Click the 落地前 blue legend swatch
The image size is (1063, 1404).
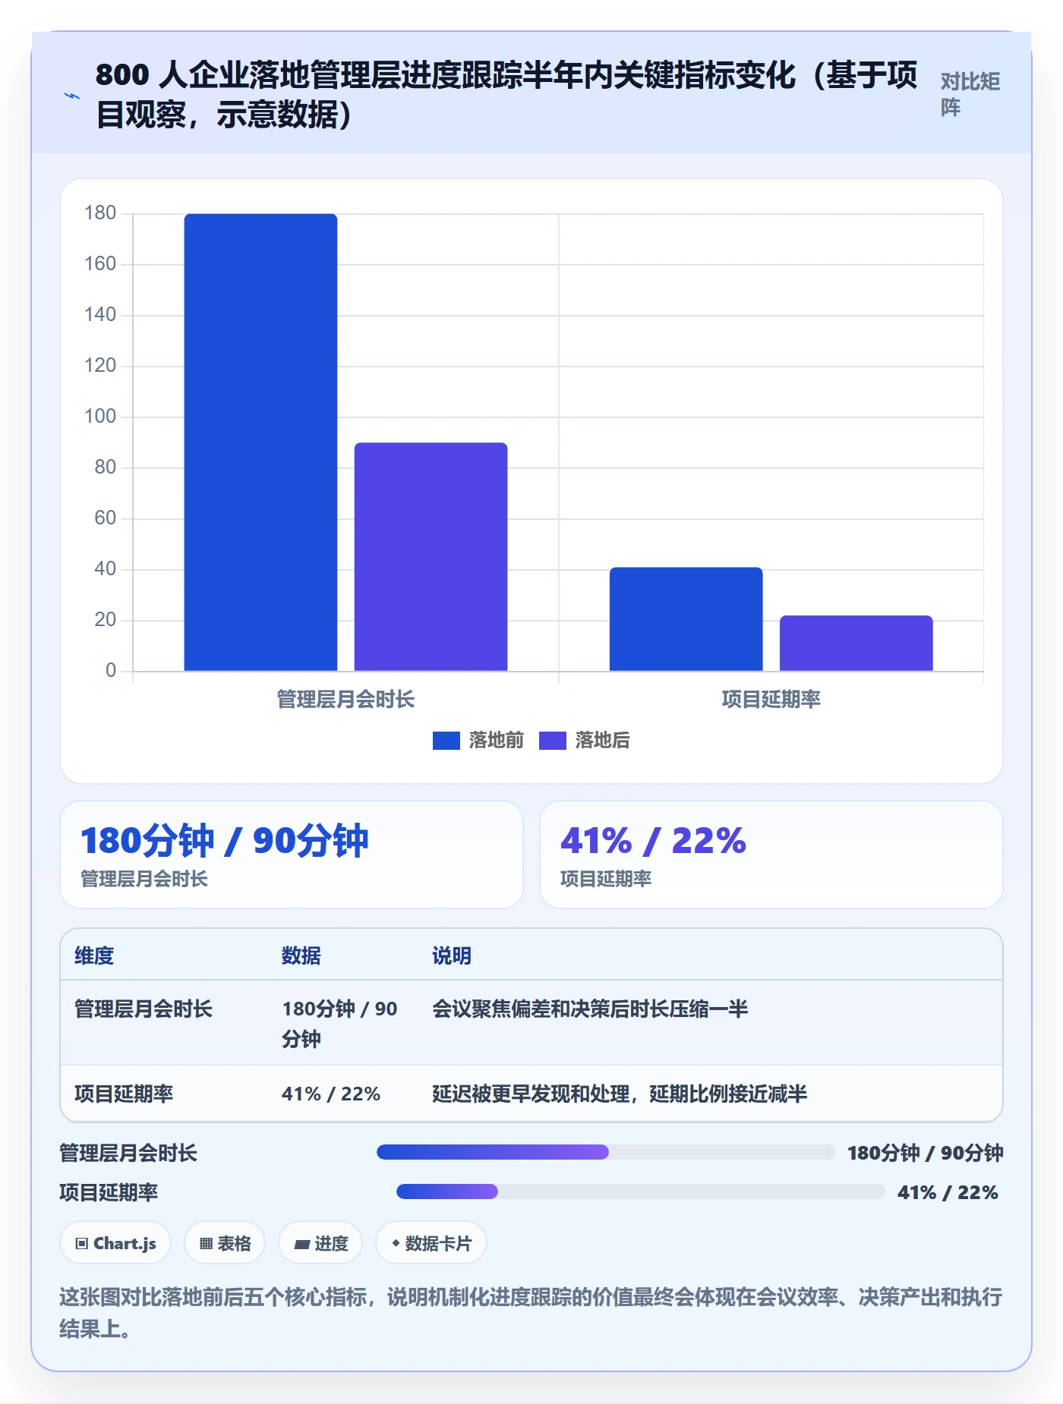[x=446, y=741]
